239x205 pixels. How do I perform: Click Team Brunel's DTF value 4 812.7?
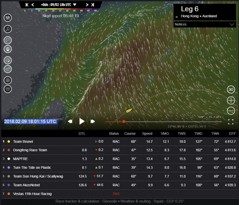pos(230,141)
